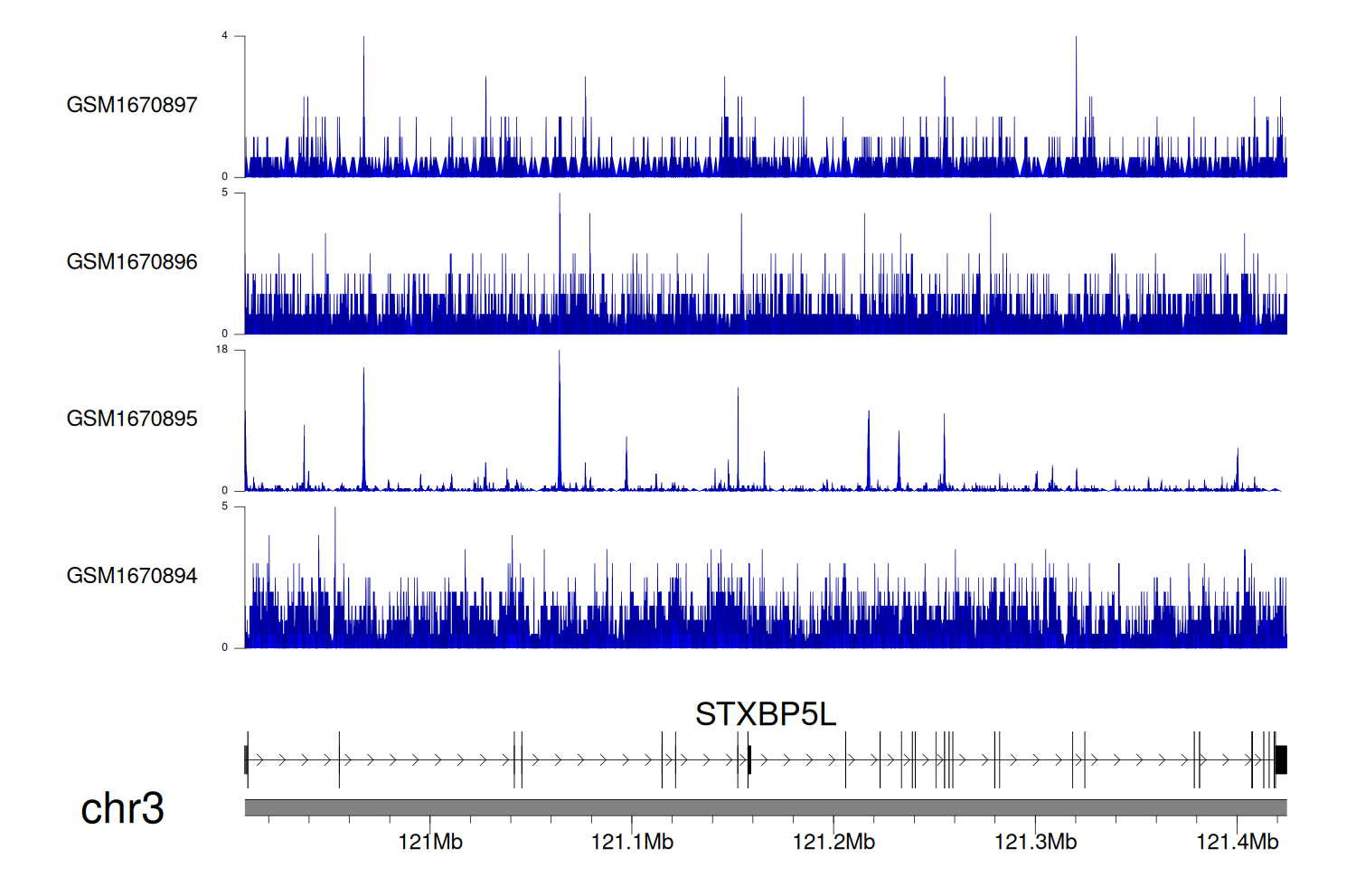Click the GSM1670897 track label
Viewport: 1356px width, 886px height.
point(132,105)
